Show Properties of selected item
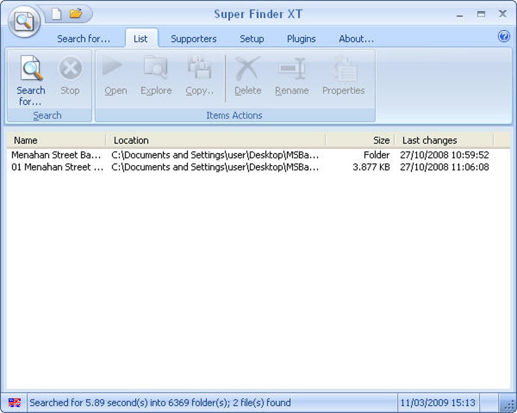The image size is (517, 413). [344, 76]
